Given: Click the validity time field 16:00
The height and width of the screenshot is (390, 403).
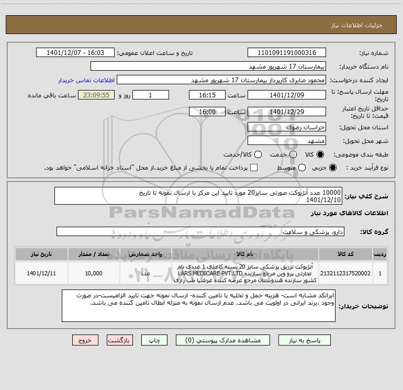Looking at the screenshot, I should point(207,112).
